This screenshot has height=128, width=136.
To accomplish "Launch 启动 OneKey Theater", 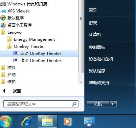I will point(39,54).
